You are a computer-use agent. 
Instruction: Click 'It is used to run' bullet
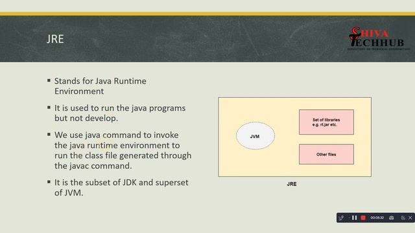click(120, 113)
